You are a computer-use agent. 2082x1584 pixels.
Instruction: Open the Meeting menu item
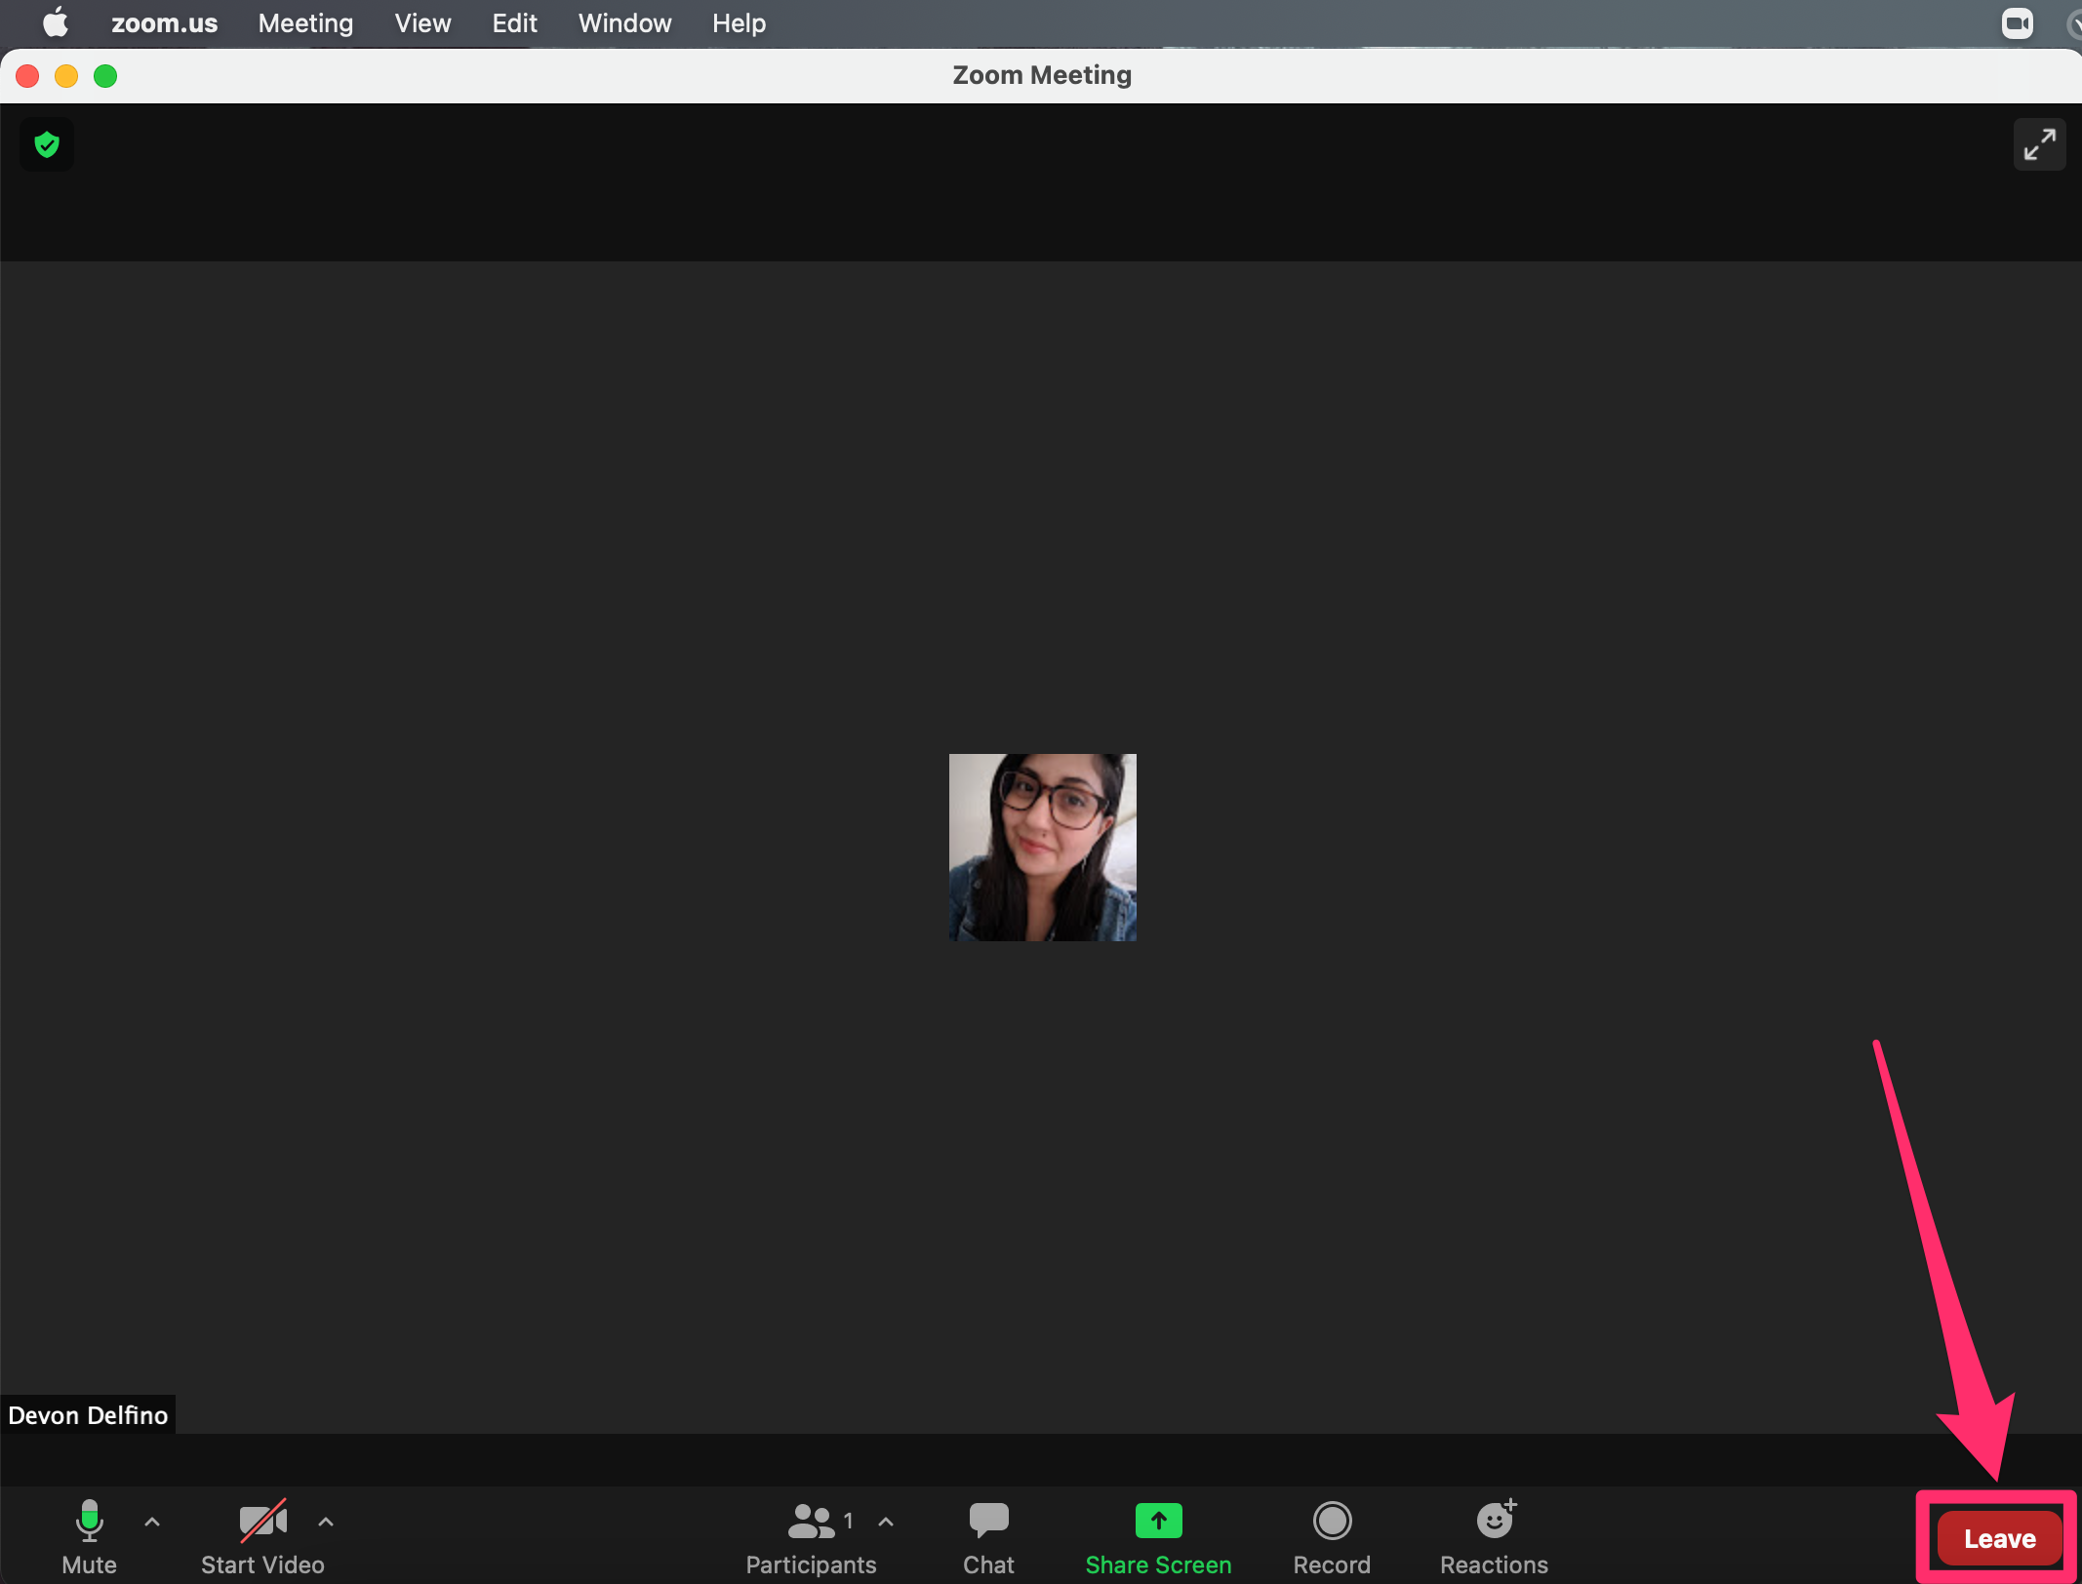pos(306,23)
